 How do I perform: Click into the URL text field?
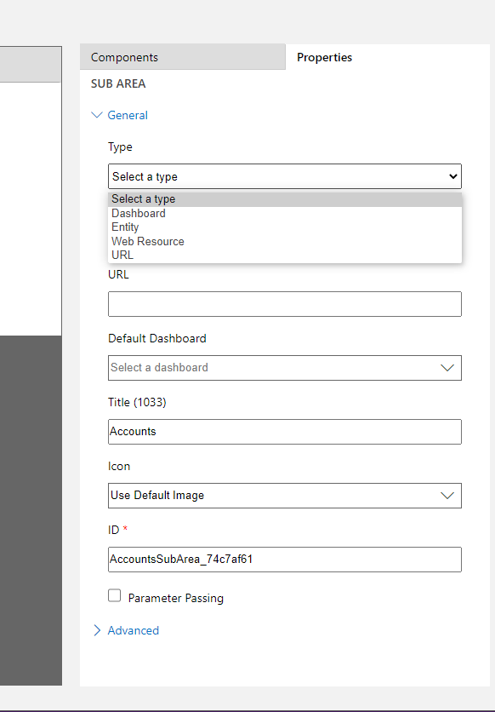click(285, 304)
